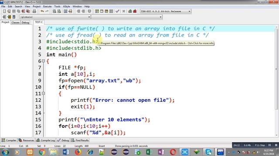Open the Compile Log bottom tab
This screenshot has height=156, width=279.
coord(45,140)
